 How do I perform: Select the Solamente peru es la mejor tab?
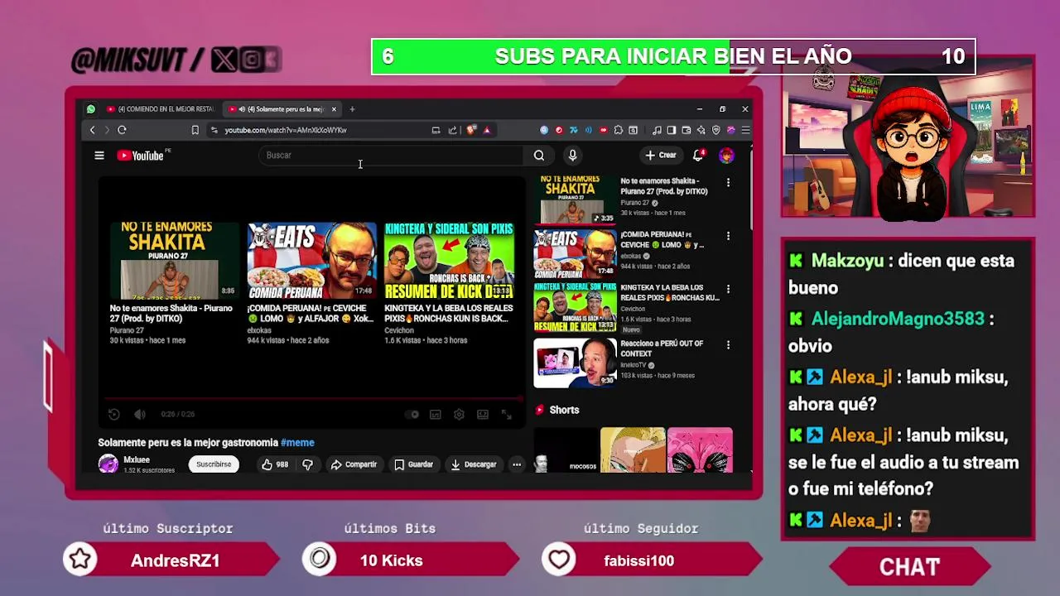(x=282, y=109)
